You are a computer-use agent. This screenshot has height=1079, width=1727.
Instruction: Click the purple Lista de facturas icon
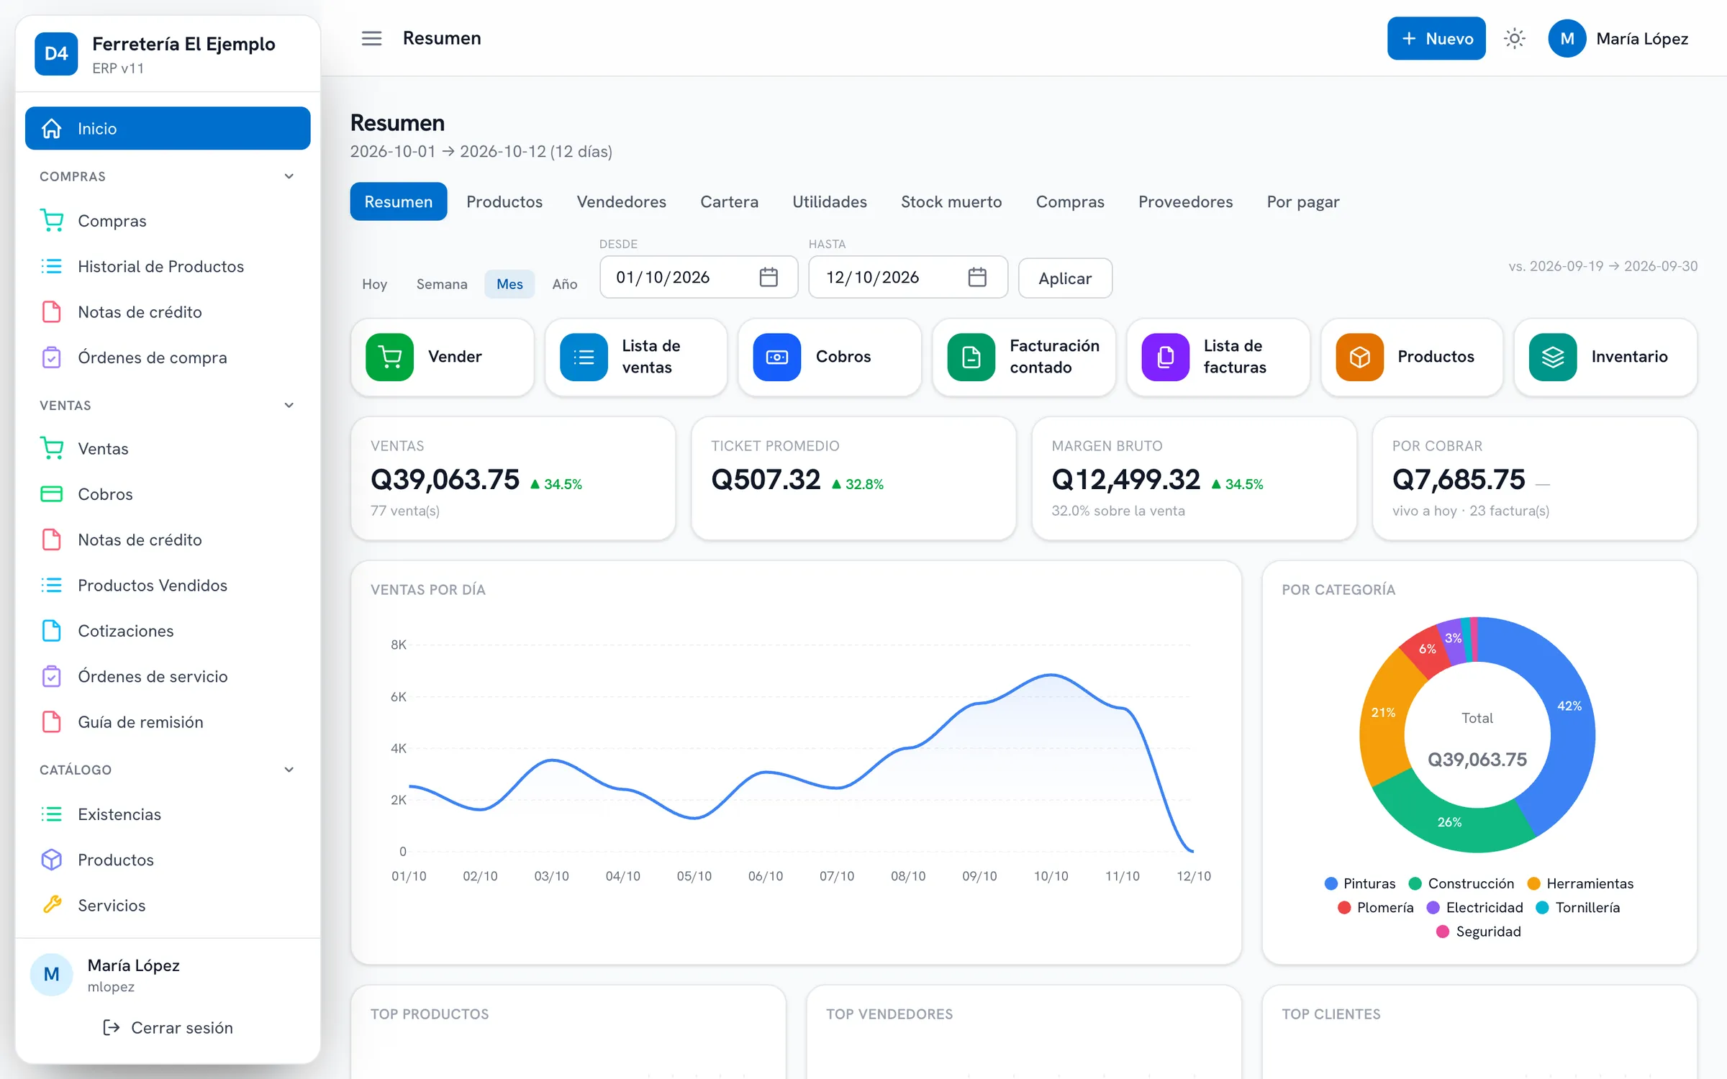pos(1166,357)
